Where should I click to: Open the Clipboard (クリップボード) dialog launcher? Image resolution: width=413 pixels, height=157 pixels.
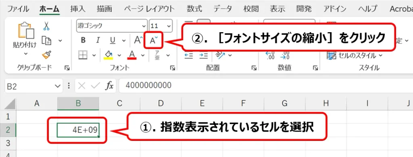(x=67, y=68)
